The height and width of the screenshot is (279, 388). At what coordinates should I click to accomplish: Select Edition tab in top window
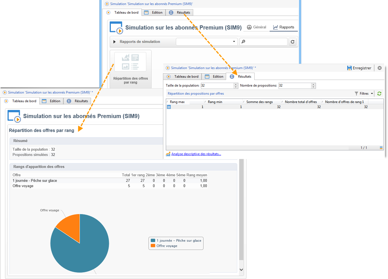point(154,13)
